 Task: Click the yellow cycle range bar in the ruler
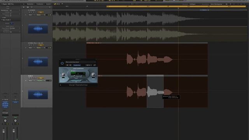tap(176, 6)
